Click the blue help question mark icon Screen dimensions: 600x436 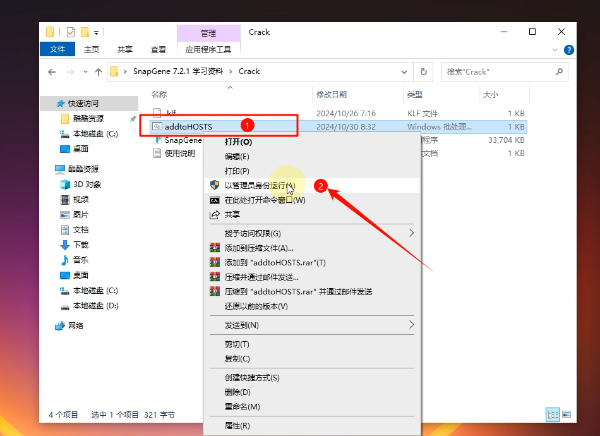tap(568, 49)
